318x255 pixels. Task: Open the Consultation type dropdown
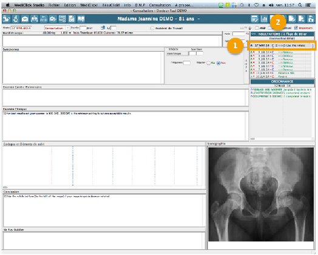tap(57, 28)
